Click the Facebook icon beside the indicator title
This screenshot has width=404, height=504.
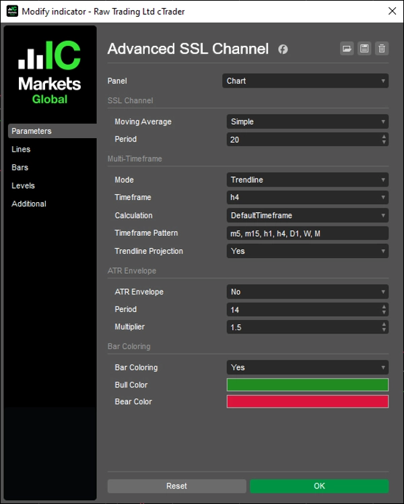[283, 49]
